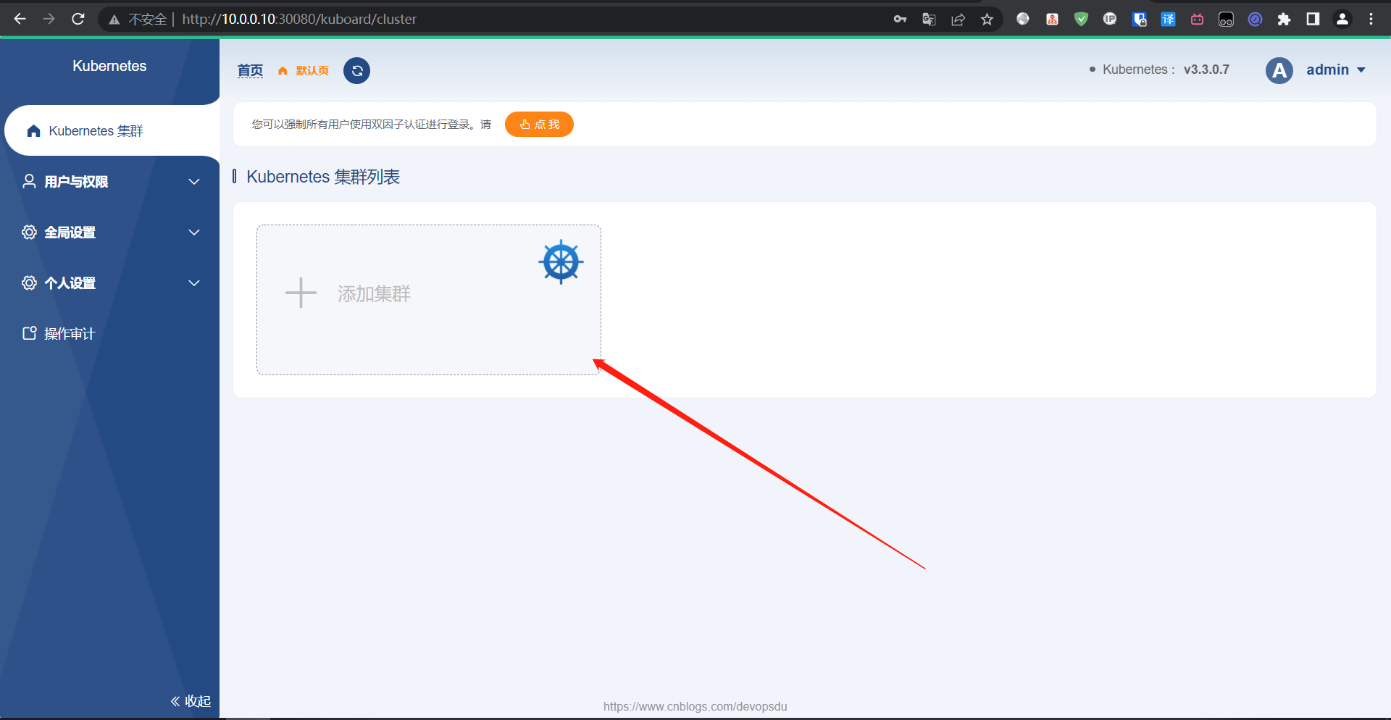Click the translate page icon in address bar
This screenshot has height=720, width=1391.
pos(929,20)
